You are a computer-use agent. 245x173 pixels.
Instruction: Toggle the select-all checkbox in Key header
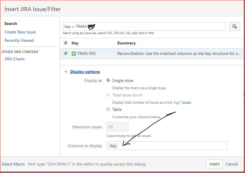(66, 43)
